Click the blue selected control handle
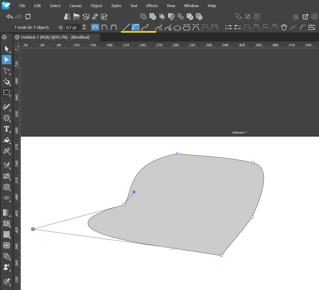 (134, 192)
